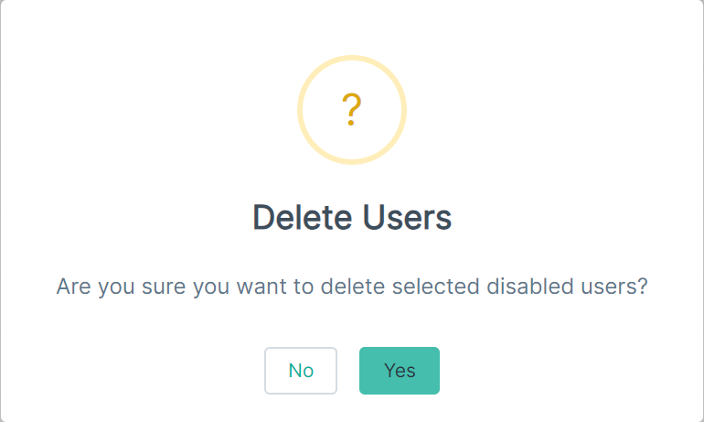This screenshot has height=422, width=704.
Task: Click the question mark glyph inside the circle
Action: point(352,110)
